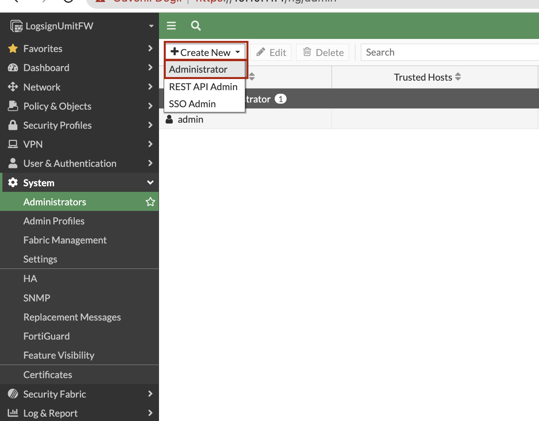Click the Create New button label
The image size is (539, 421).
click(206, 52)
